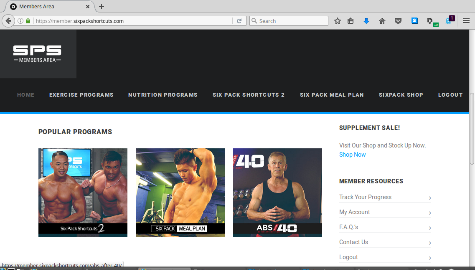Click LOGOUT in the top navigation
The height and width of the screenshot is (270, 475).
[450, 95]
